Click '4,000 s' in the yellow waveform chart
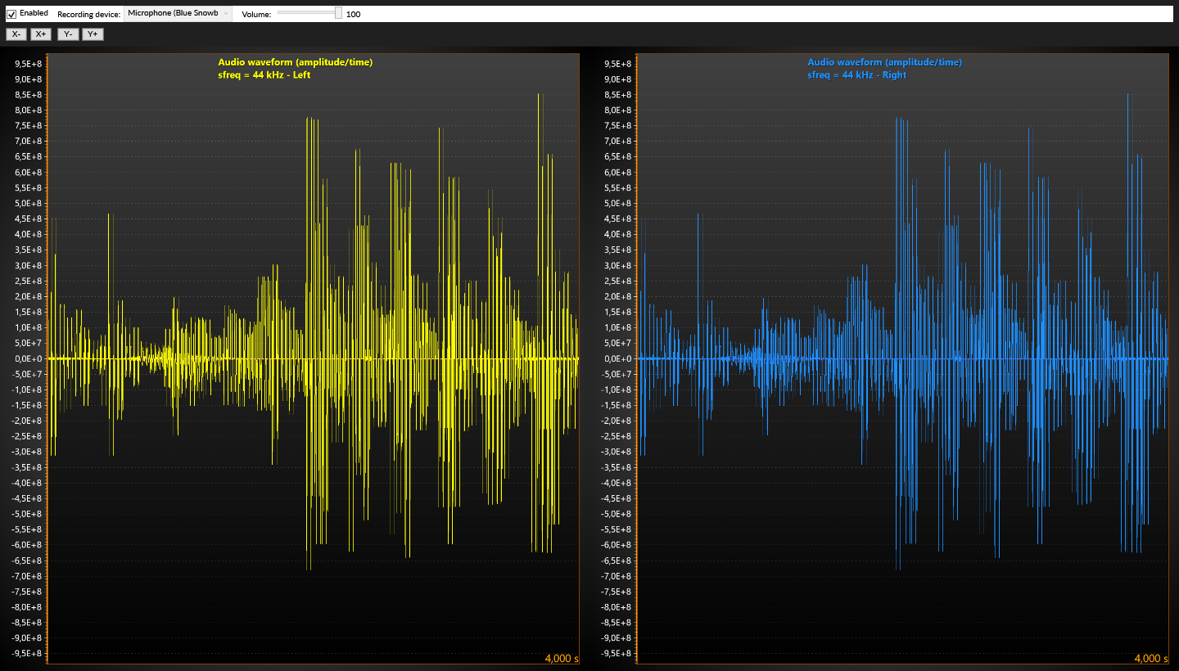Screen dimensions: 1179x671 tap(561, 659)
